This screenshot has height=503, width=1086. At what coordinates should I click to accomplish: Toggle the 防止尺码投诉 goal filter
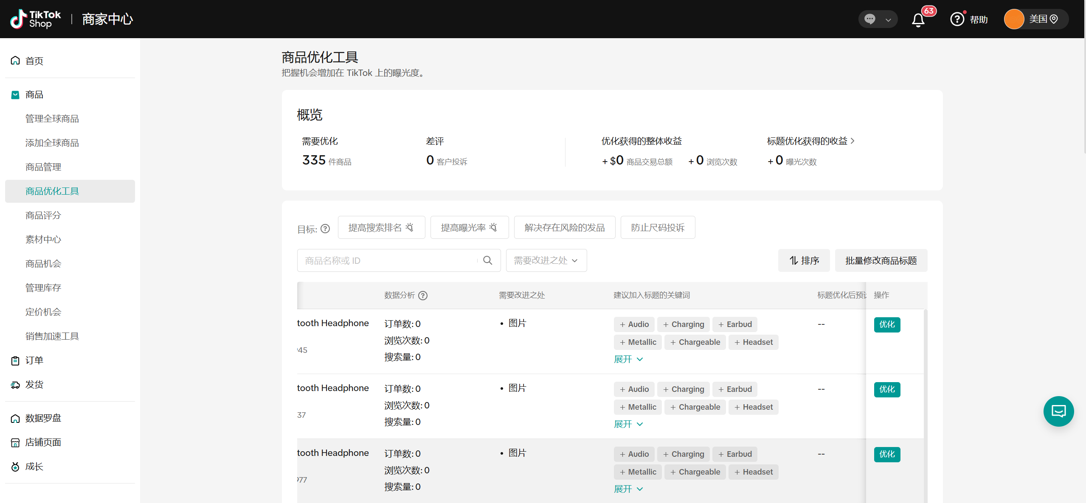click(657, 227)
